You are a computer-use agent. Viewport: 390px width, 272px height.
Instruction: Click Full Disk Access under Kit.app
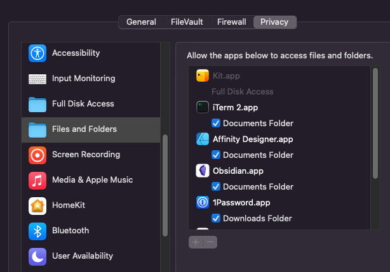coord(243,91)
